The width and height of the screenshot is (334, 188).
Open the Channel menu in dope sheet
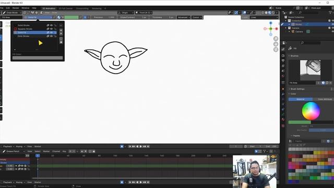(56, 151)
